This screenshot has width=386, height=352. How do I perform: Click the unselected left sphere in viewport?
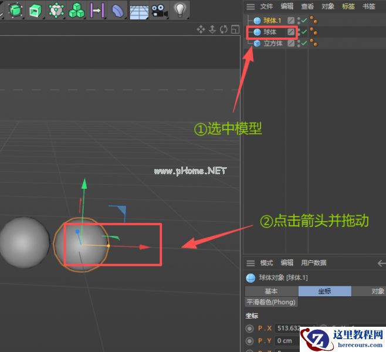pos(25,242)
